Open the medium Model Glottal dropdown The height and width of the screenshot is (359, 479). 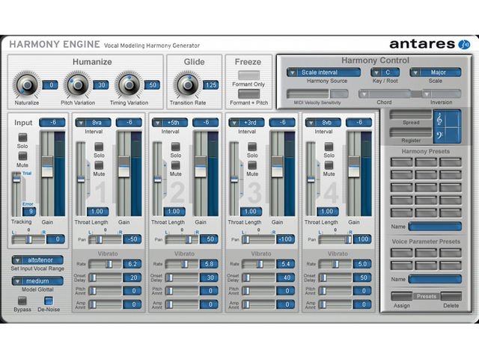pyautogui.click(x=37, y=281)
